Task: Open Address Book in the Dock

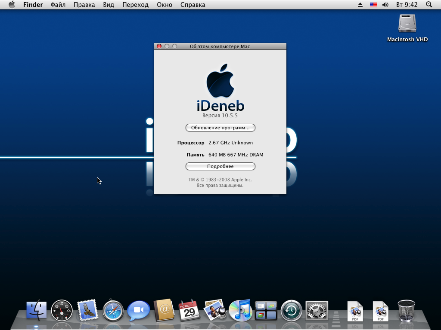Action: [x=164, y=310]
